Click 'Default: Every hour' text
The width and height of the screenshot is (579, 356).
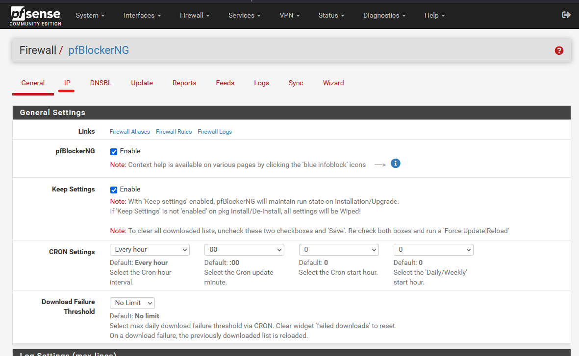pyautogui.click(x=138, y=262)
